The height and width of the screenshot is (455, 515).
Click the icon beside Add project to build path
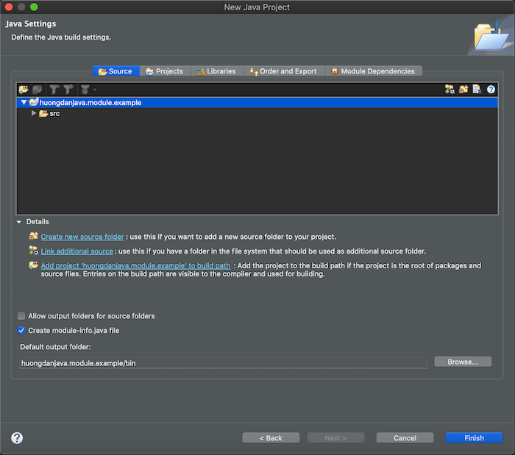pos(34,265)
